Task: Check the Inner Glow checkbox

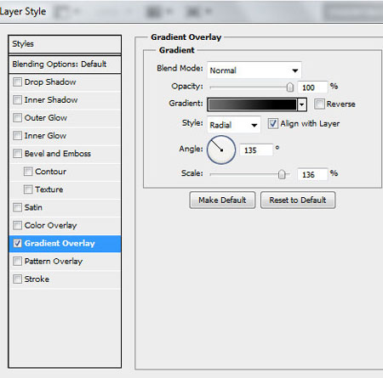Action: pos(17,136)
